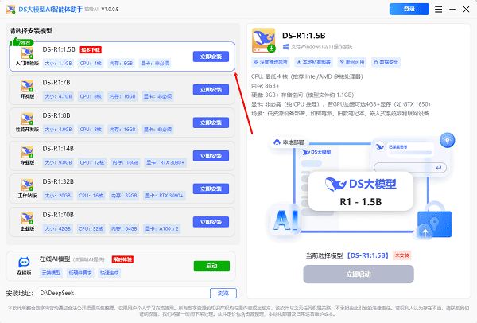
Task: Click the 20GB size tag of DS-R1:32B
Action: (x=57, y=196)
